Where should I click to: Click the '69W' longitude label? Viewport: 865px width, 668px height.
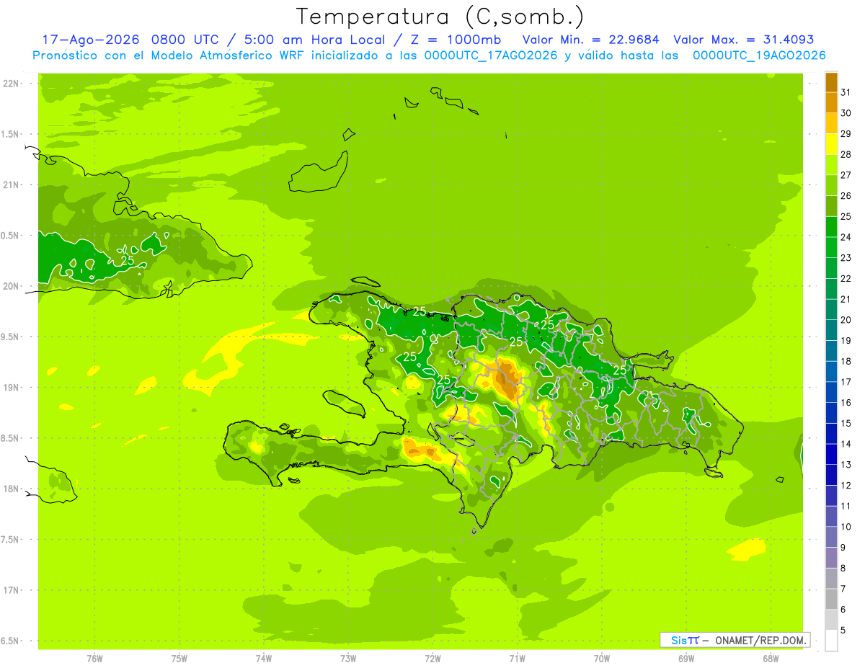pos(686,659)
